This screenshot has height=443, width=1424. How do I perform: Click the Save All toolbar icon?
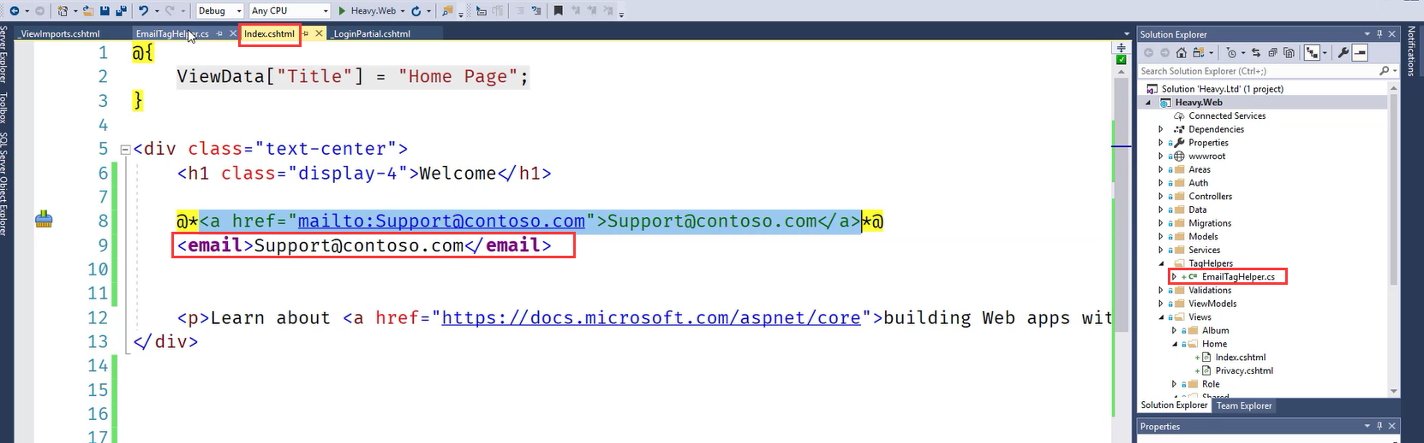tap(120, 11)
